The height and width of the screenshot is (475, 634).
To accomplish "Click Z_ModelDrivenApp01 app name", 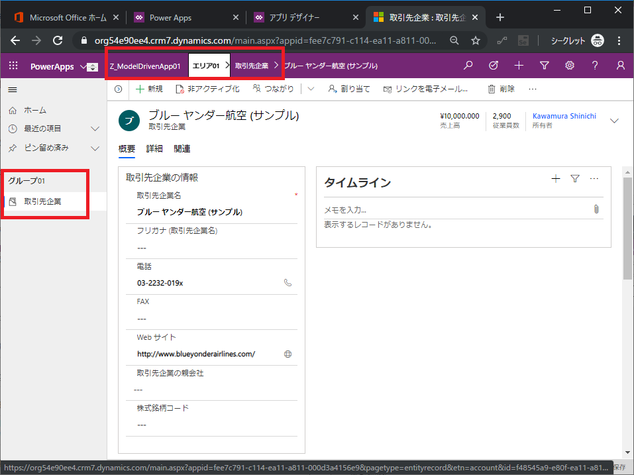I will (x=145, y=66).
